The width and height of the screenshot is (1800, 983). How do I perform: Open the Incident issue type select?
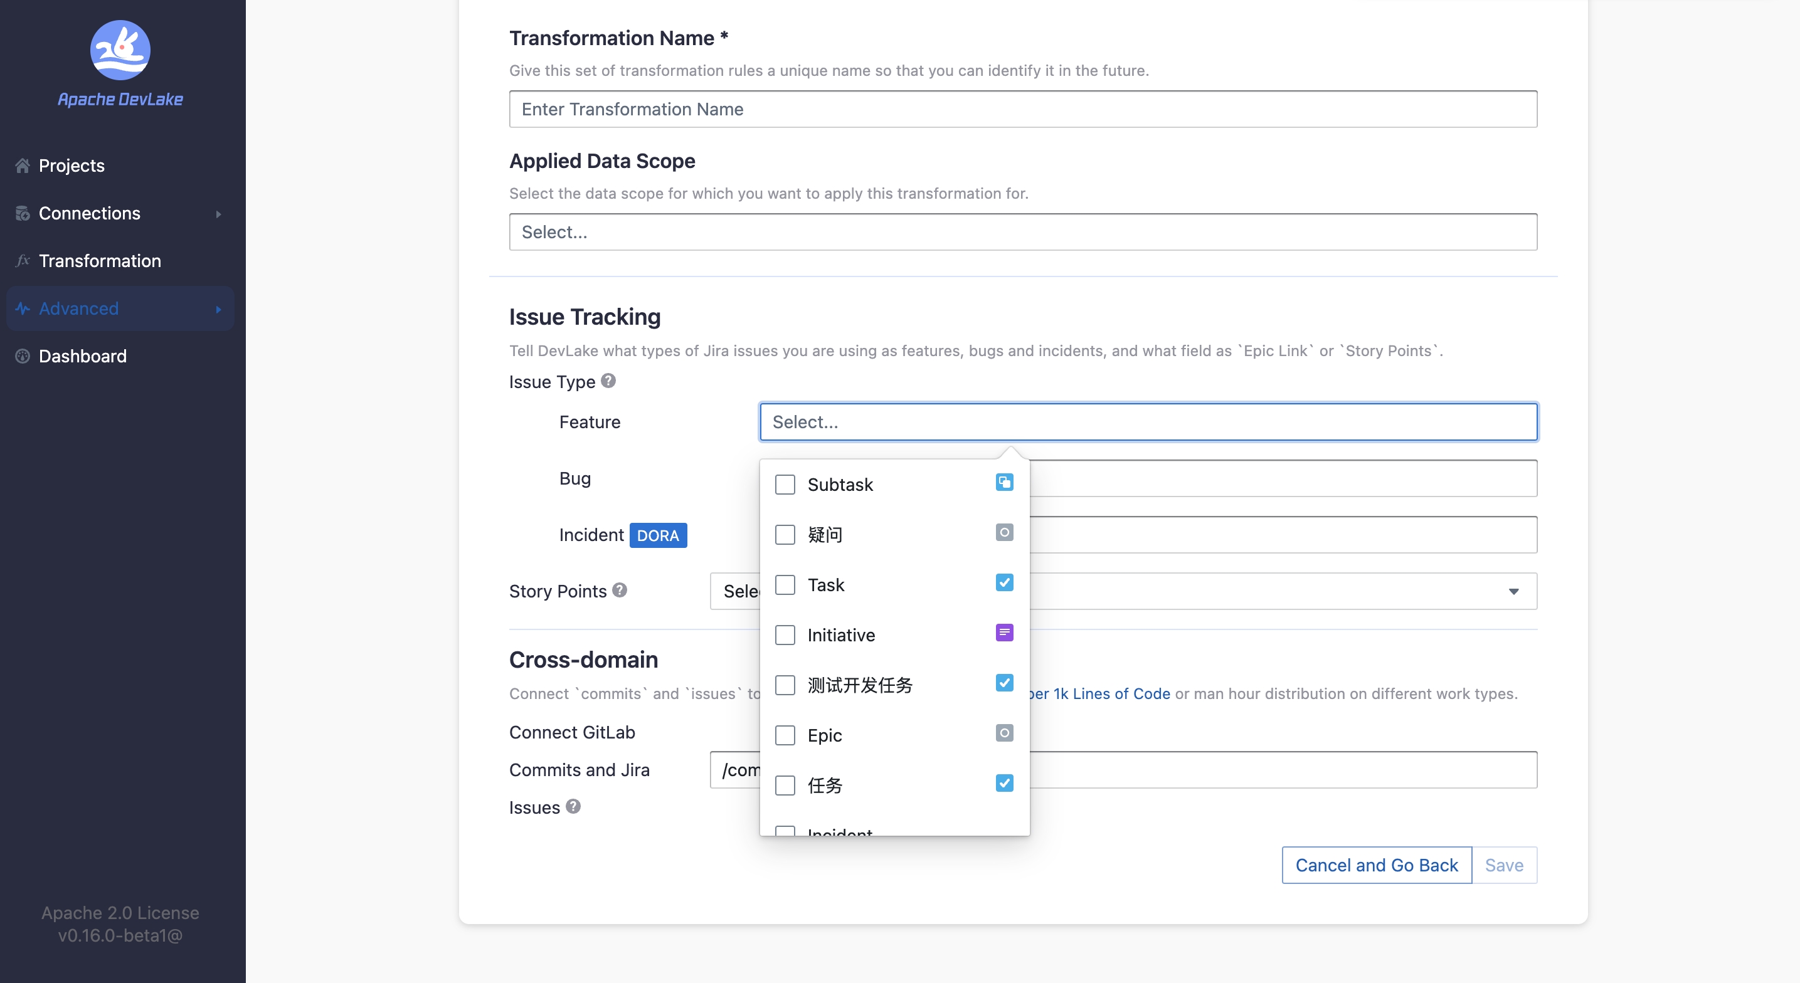[x=1283, y=535]
